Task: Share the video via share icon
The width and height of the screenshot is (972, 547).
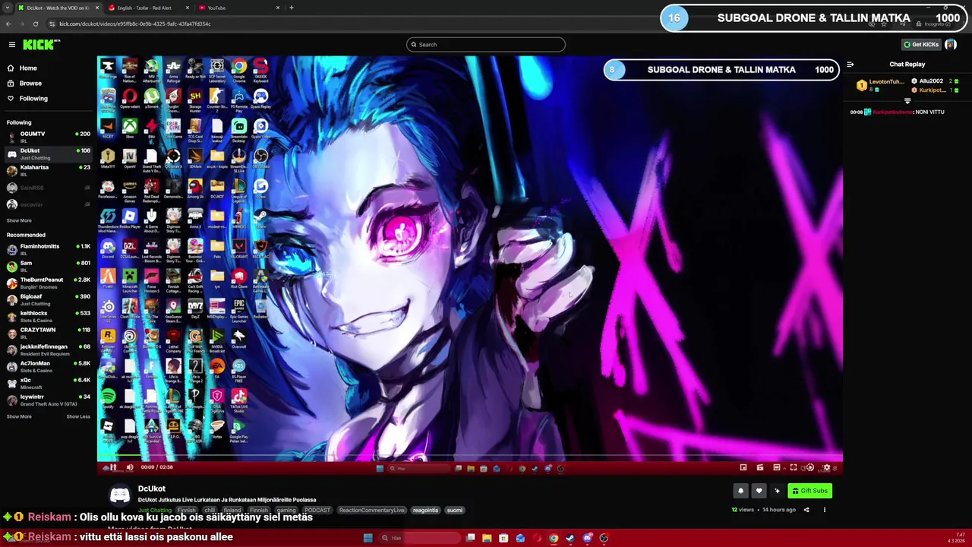Action: coord(806,510)
